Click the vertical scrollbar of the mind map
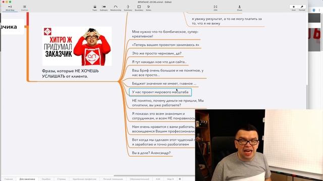The height and width of the screenshot is (181, 323). [x=307, y=97]
